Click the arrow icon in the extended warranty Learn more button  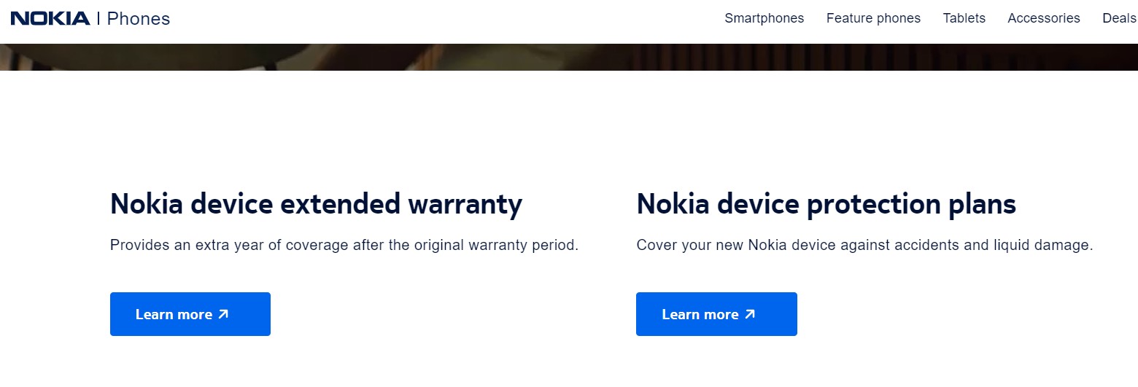[223, 314]
